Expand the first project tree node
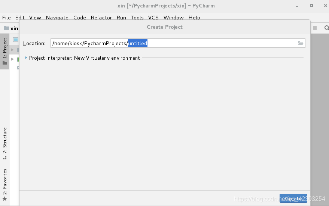This screenshot has width=329, height=206. (x=12, y=50)
